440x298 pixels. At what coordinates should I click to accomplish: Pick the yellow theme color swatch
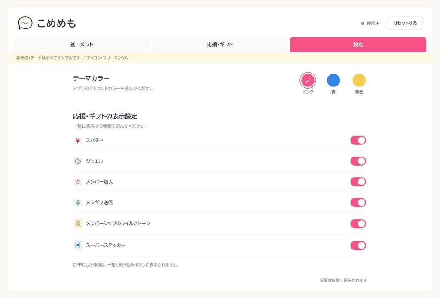(x=359, y=80)
